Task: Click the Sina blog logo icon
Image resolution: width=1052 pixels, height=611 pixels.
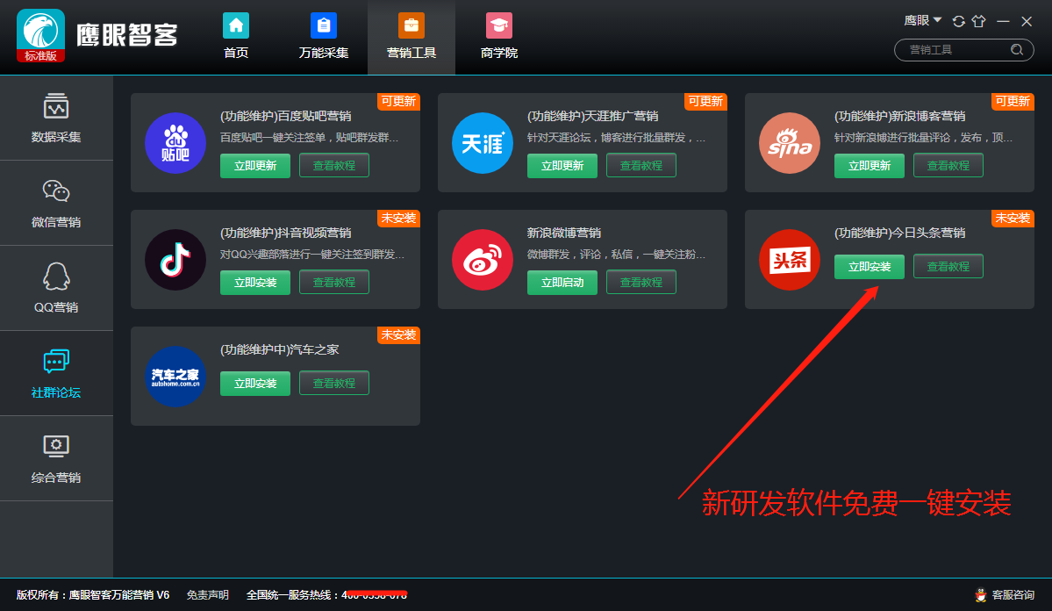Action: (789, 143)
